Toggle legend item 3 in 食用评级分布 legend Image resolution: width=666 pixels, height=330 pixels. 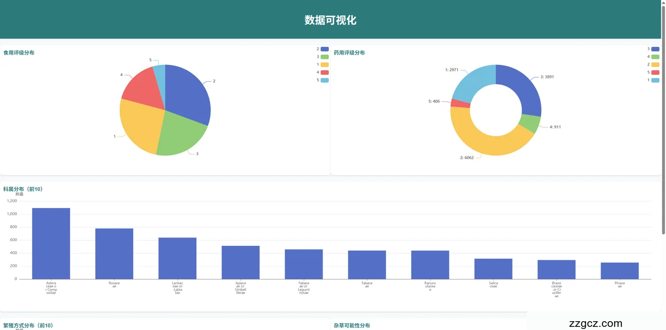[324, 57]
